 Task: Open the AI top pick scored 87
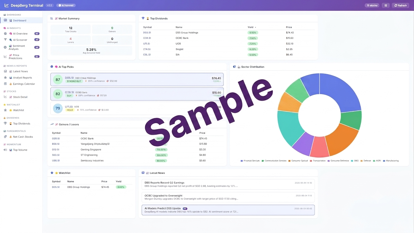[x=137, y=79]
